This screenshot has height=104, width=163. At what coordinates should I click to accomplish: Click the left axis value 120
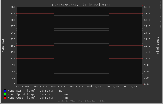coord(13,59)
